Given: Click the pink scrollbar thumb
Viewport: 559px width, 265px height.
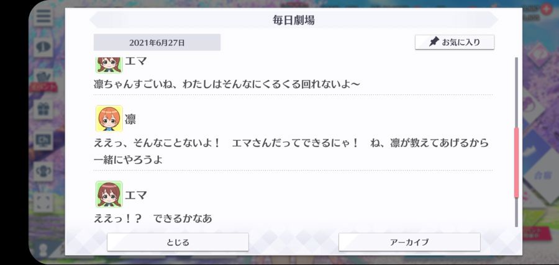Looking at the screenshot, I should coord(516,163).
